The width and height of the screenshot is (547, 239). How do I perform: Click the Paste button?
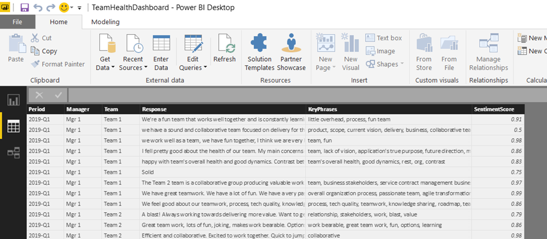coord(16,48)
